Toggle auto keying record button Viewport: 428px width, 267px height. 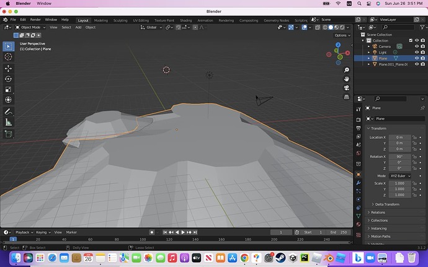pyautogui.click(x=152, y=232)
